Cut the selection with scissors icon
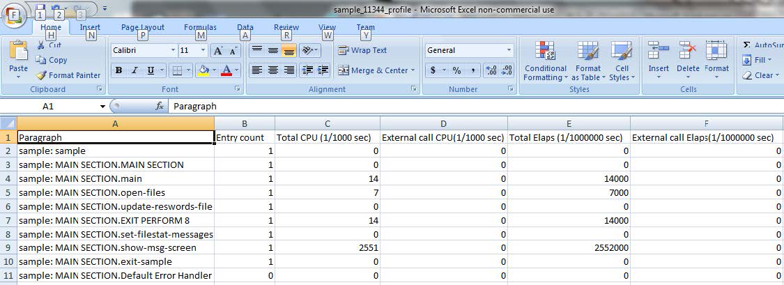This screenshot has width=784, height=285. click(x=49, y=45)
